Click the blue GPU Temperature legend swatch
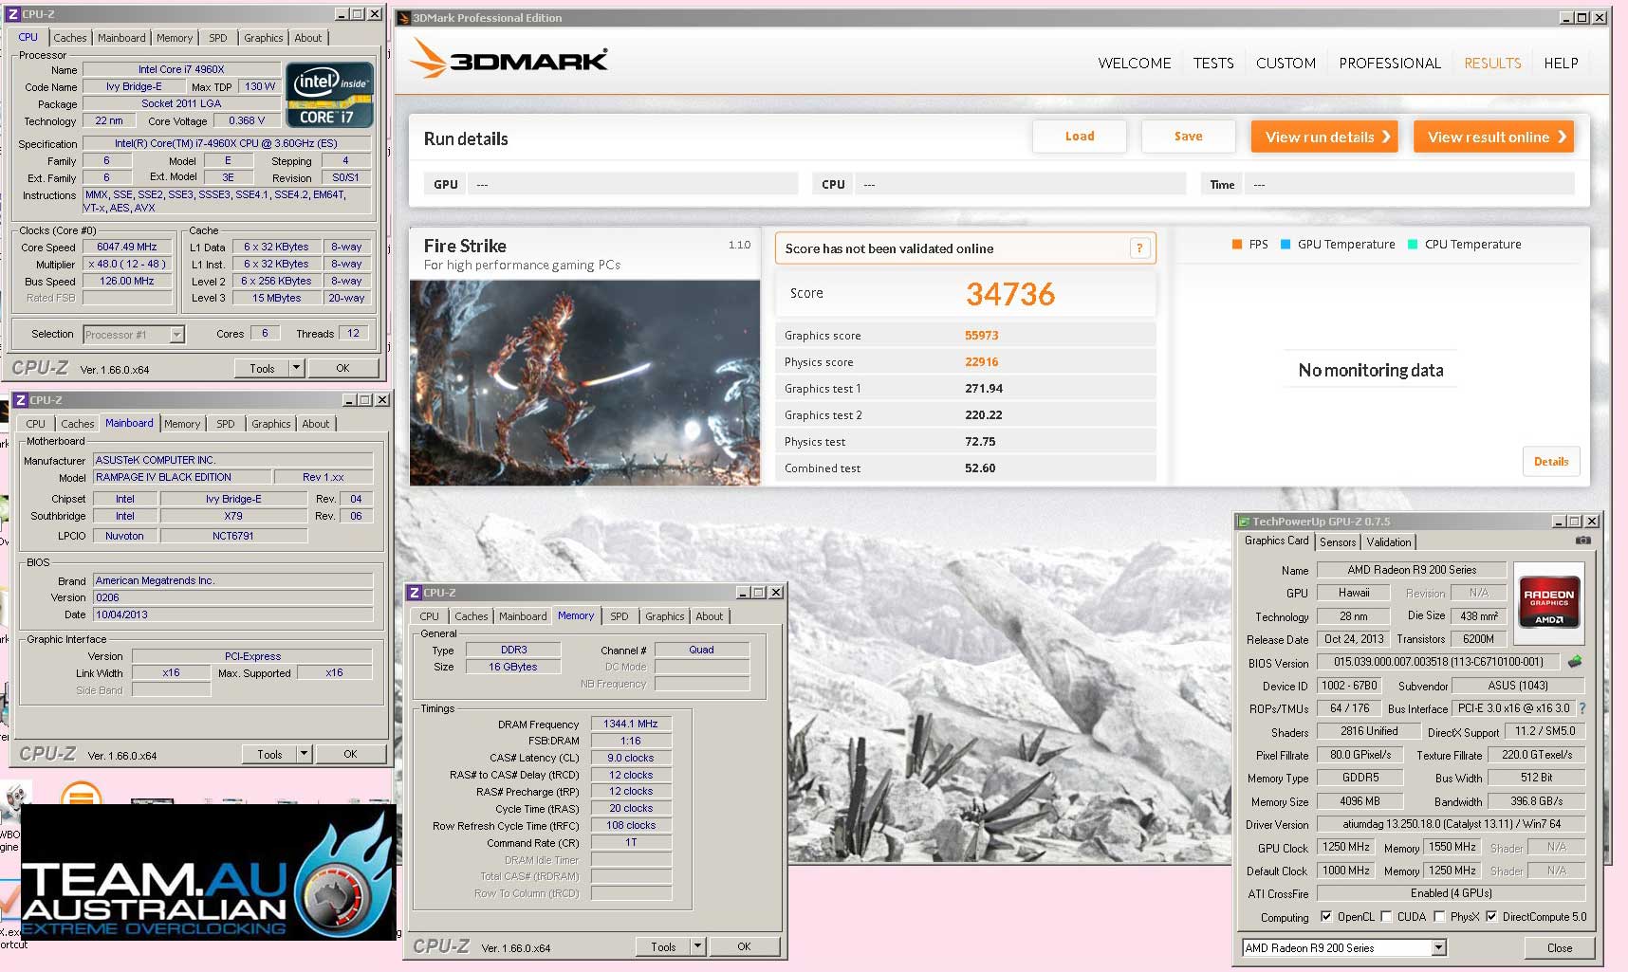Image resolution: width=1628 pixels, height=972 pixels. click(x=1286, y=244)
